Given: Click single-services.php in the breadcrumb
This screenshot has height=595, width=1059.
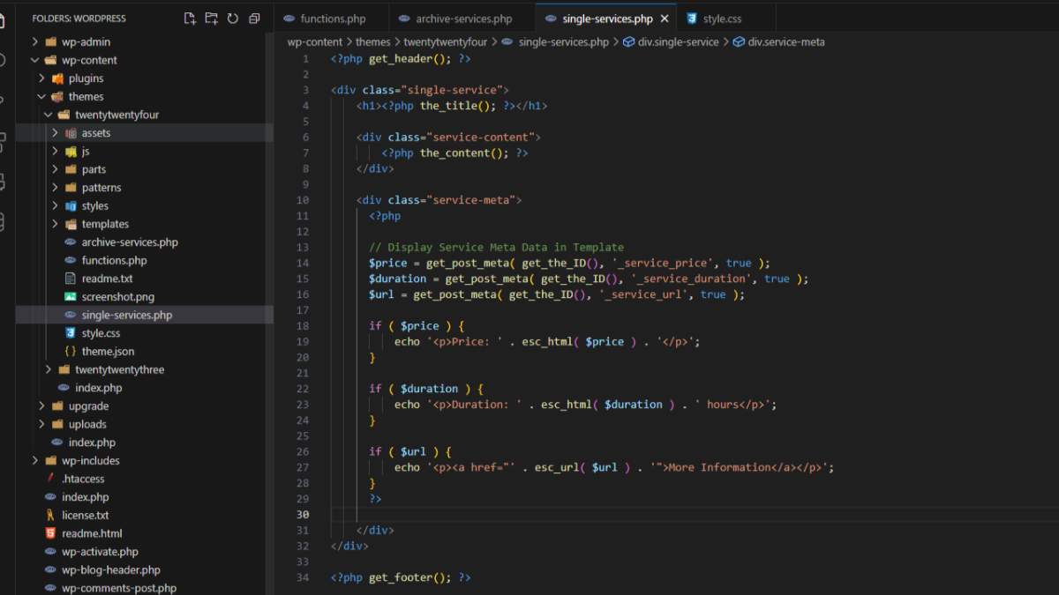Looking at the screenshot, I should coord(564,41).
